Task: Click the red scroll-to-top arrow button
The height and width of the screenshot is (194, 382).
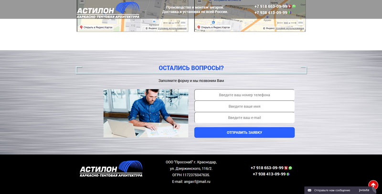Action: tap(373, 185)
